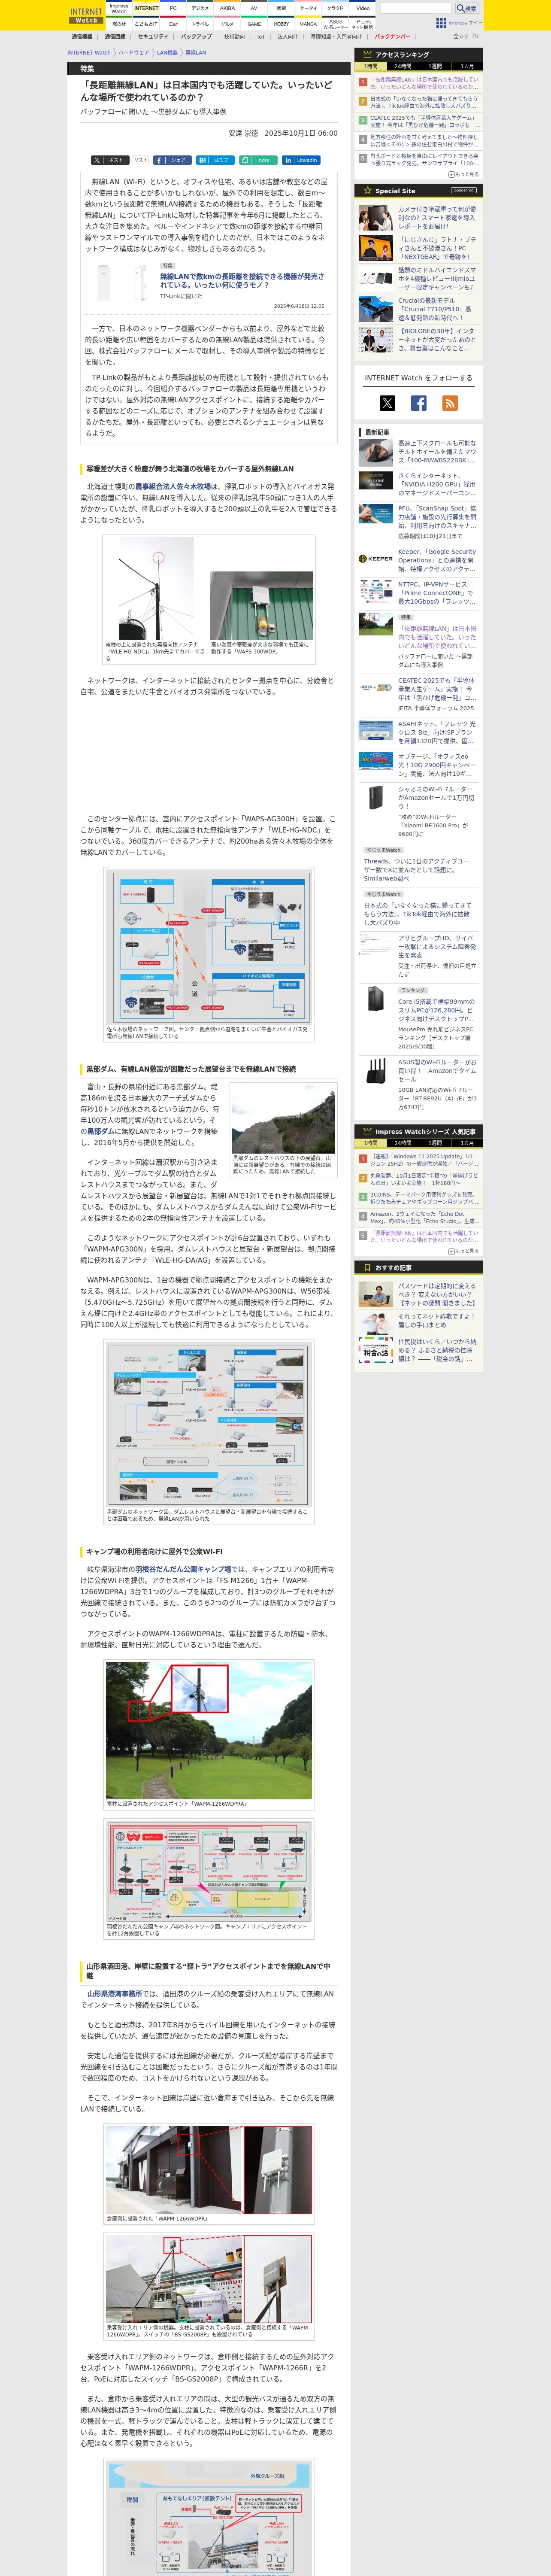Switch Impress Watchシリーズ 人気記事 to the 1カ月 tab

[x=467, y=1143]
